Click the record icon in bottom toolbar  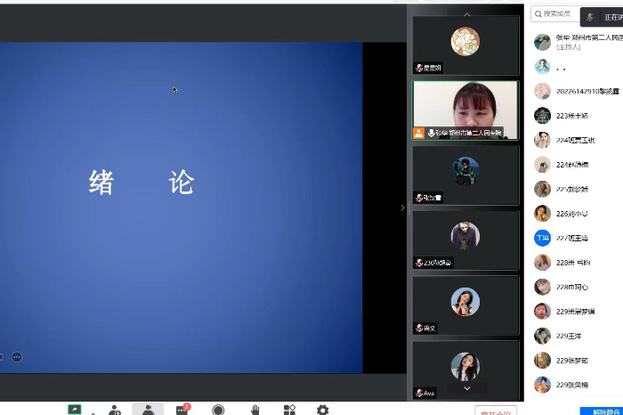coord(218,410)
